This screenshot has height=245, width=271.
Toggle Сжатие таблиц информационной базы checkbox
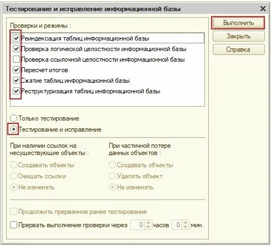(x=16, y=81)
